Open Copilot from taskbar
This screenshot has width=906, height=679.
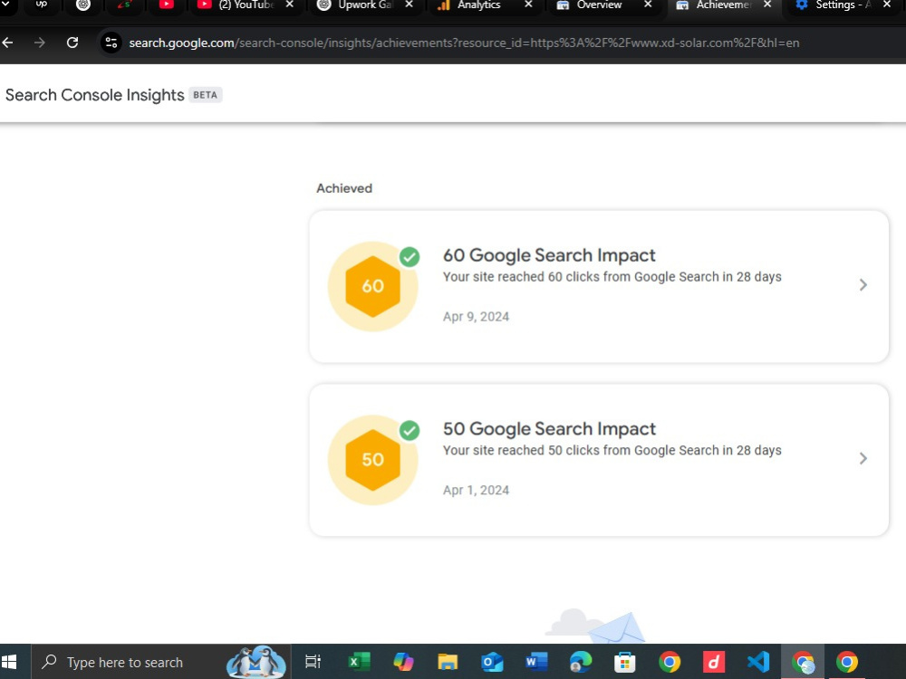click(403, 662)
